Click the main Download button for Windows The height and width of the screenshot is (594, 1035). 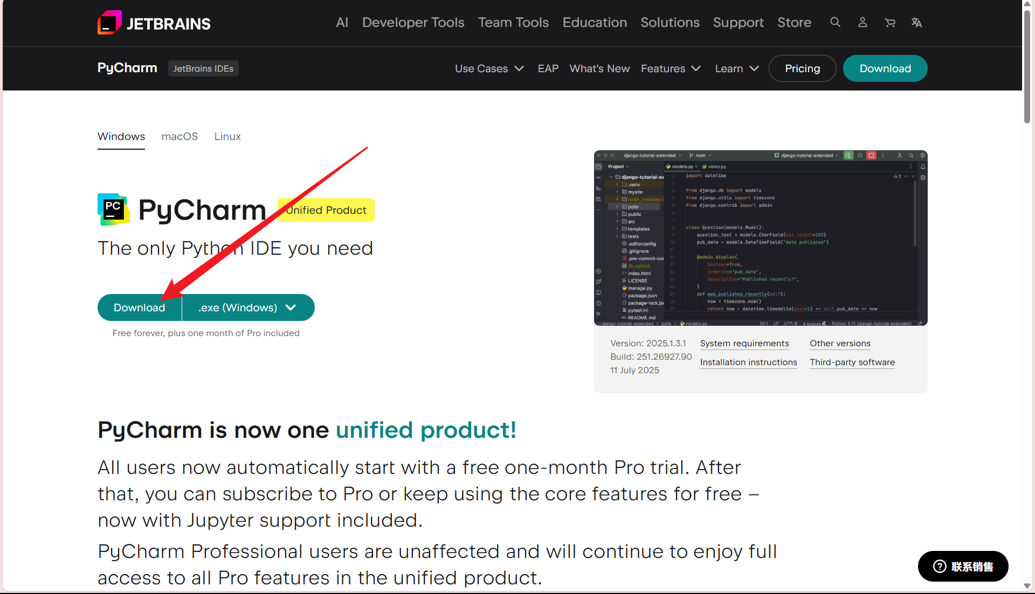coord(140,308)
